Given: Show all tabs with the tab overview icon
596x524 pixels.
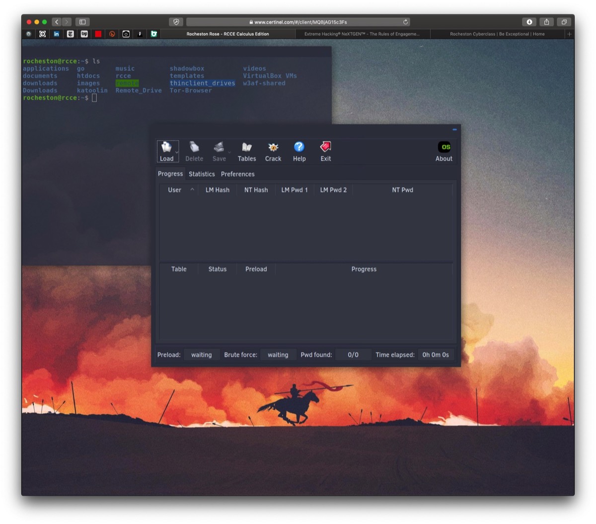Looking at the screenshot, I should coord(564,22).
